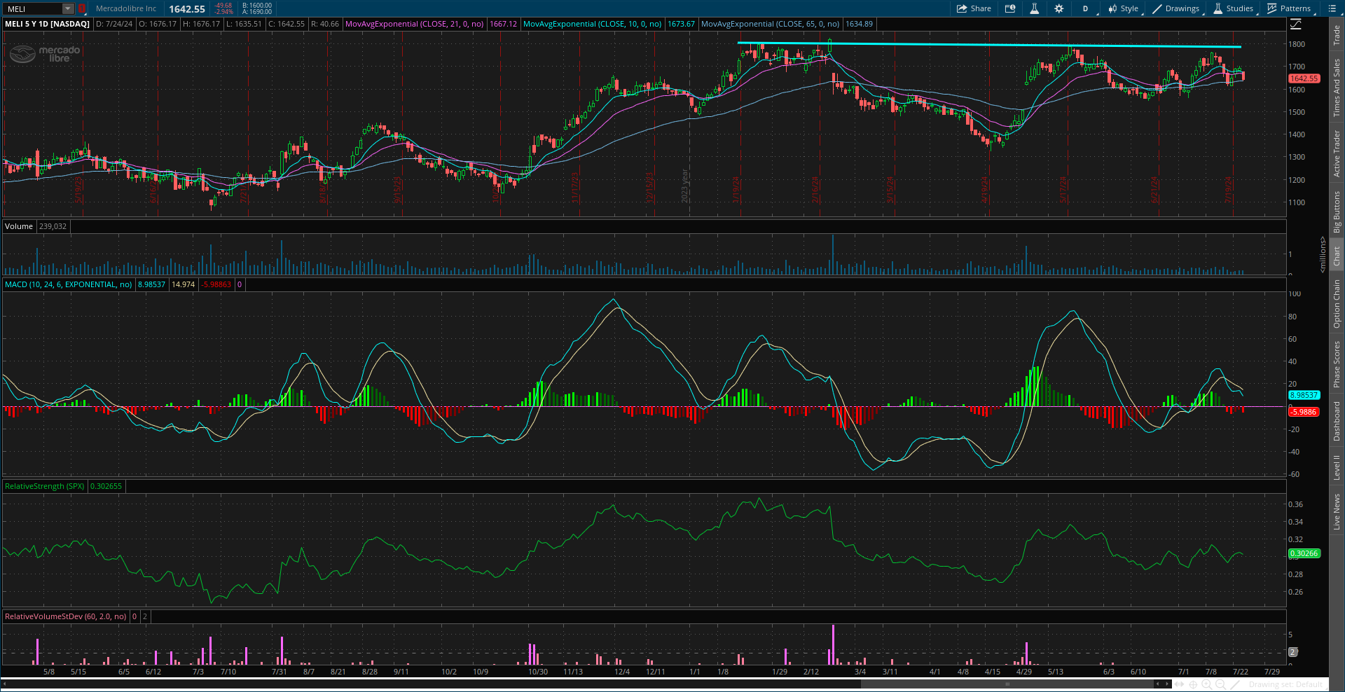Open the Option Chain sidebar tab

click(x=1337, y=303)
